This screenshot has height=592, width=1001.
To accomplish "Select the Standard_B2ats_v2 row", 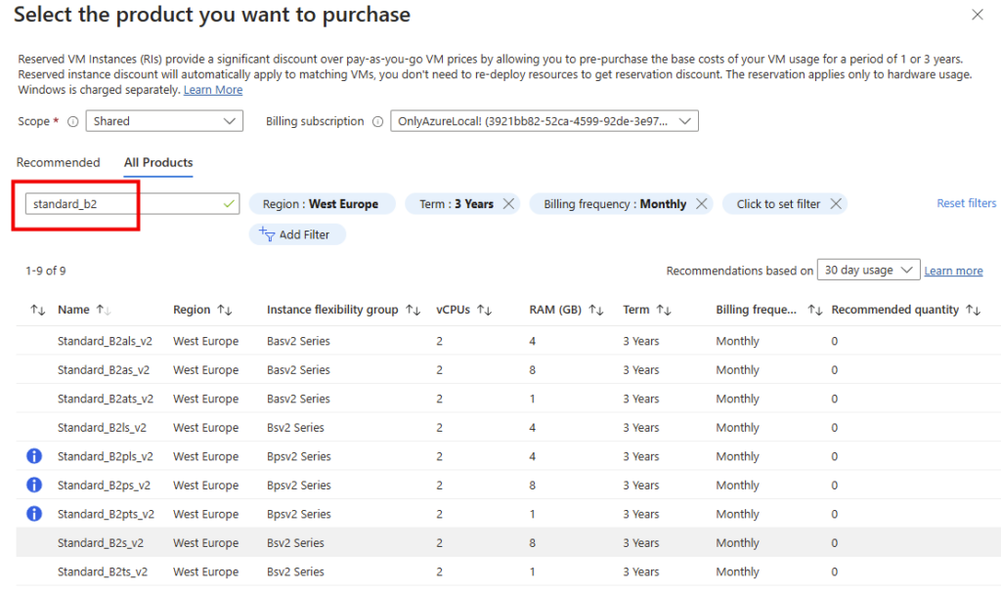I will click(508, 398).
